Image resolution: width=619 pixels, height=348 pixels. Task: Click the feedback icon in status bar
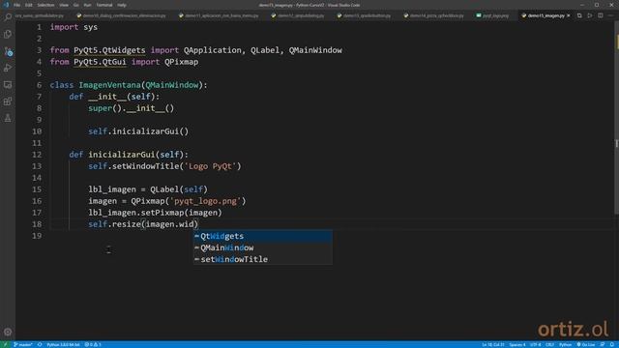tap(603, 344)
